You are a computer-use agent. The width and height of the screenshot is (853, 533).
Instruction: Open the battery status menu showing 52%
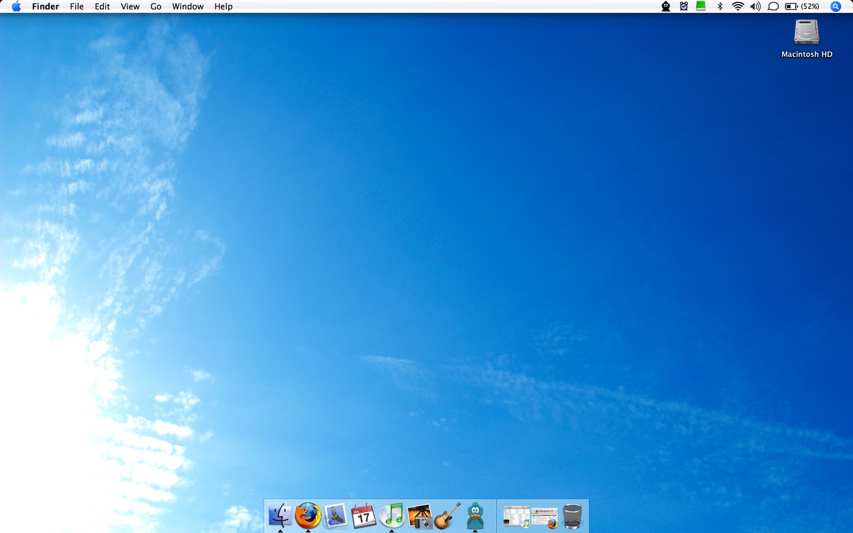click(803, 7)
